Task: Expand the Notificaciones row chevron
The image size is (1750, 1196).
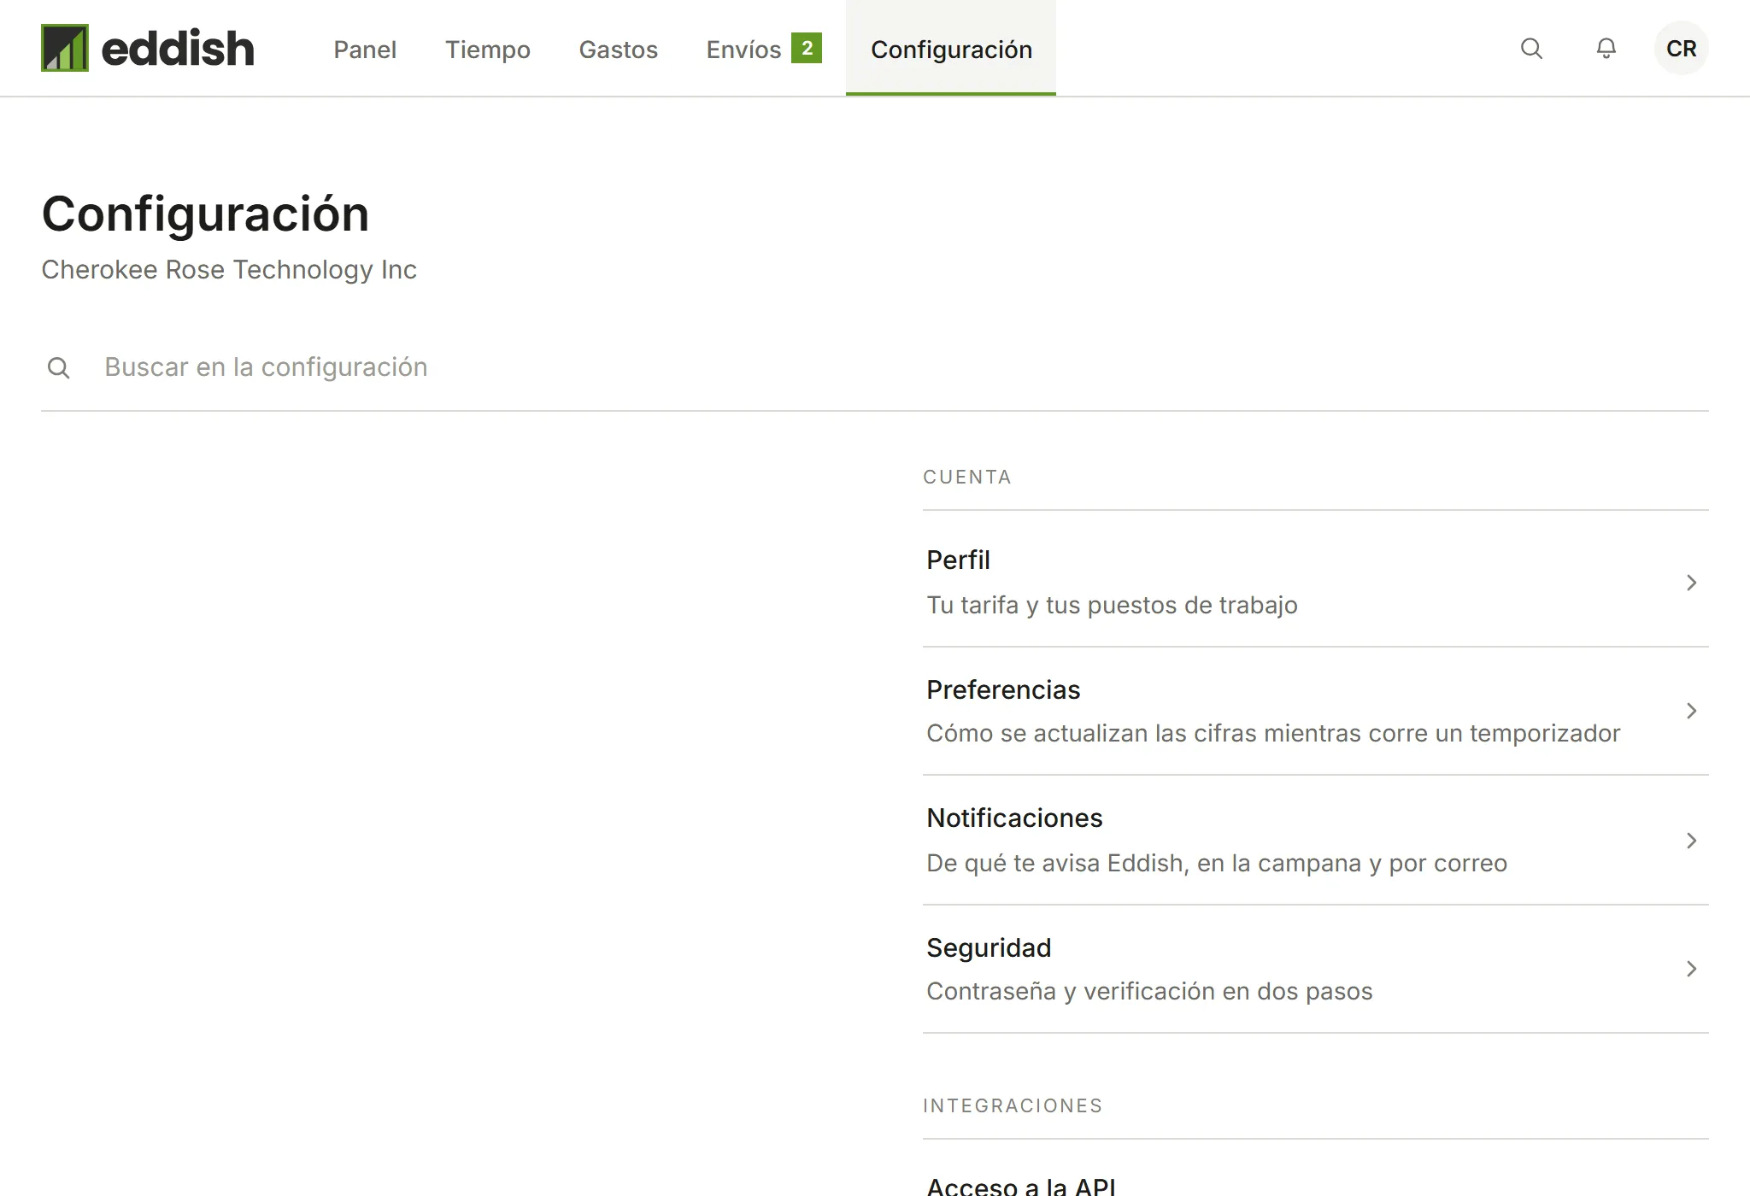Action: tap(1691, 841)
